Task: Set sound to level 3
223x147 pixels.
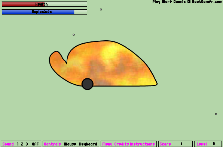Action: click(x=27, y=144)
